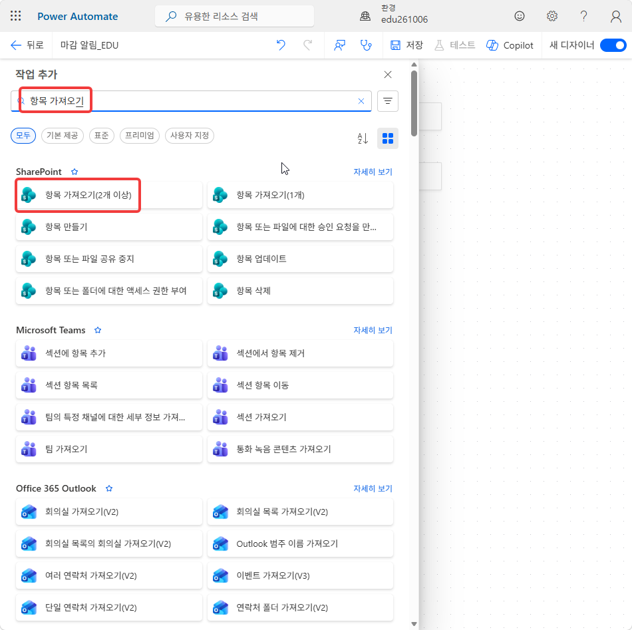Viewport: 632px width, 630px height.
Task: Open the app launcher waffle icon
Action: (16, 16)
